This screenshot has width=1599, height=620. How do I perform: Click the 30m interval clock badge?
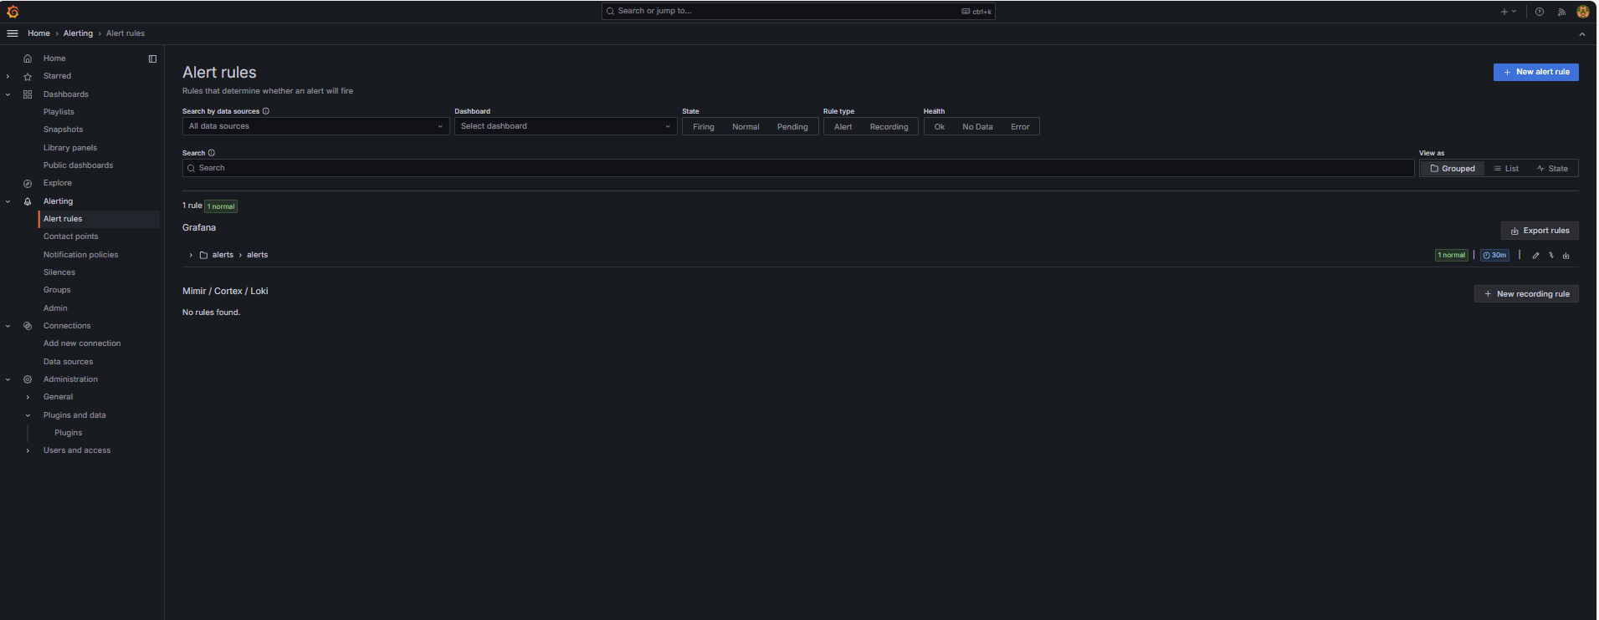[1494, 256]
